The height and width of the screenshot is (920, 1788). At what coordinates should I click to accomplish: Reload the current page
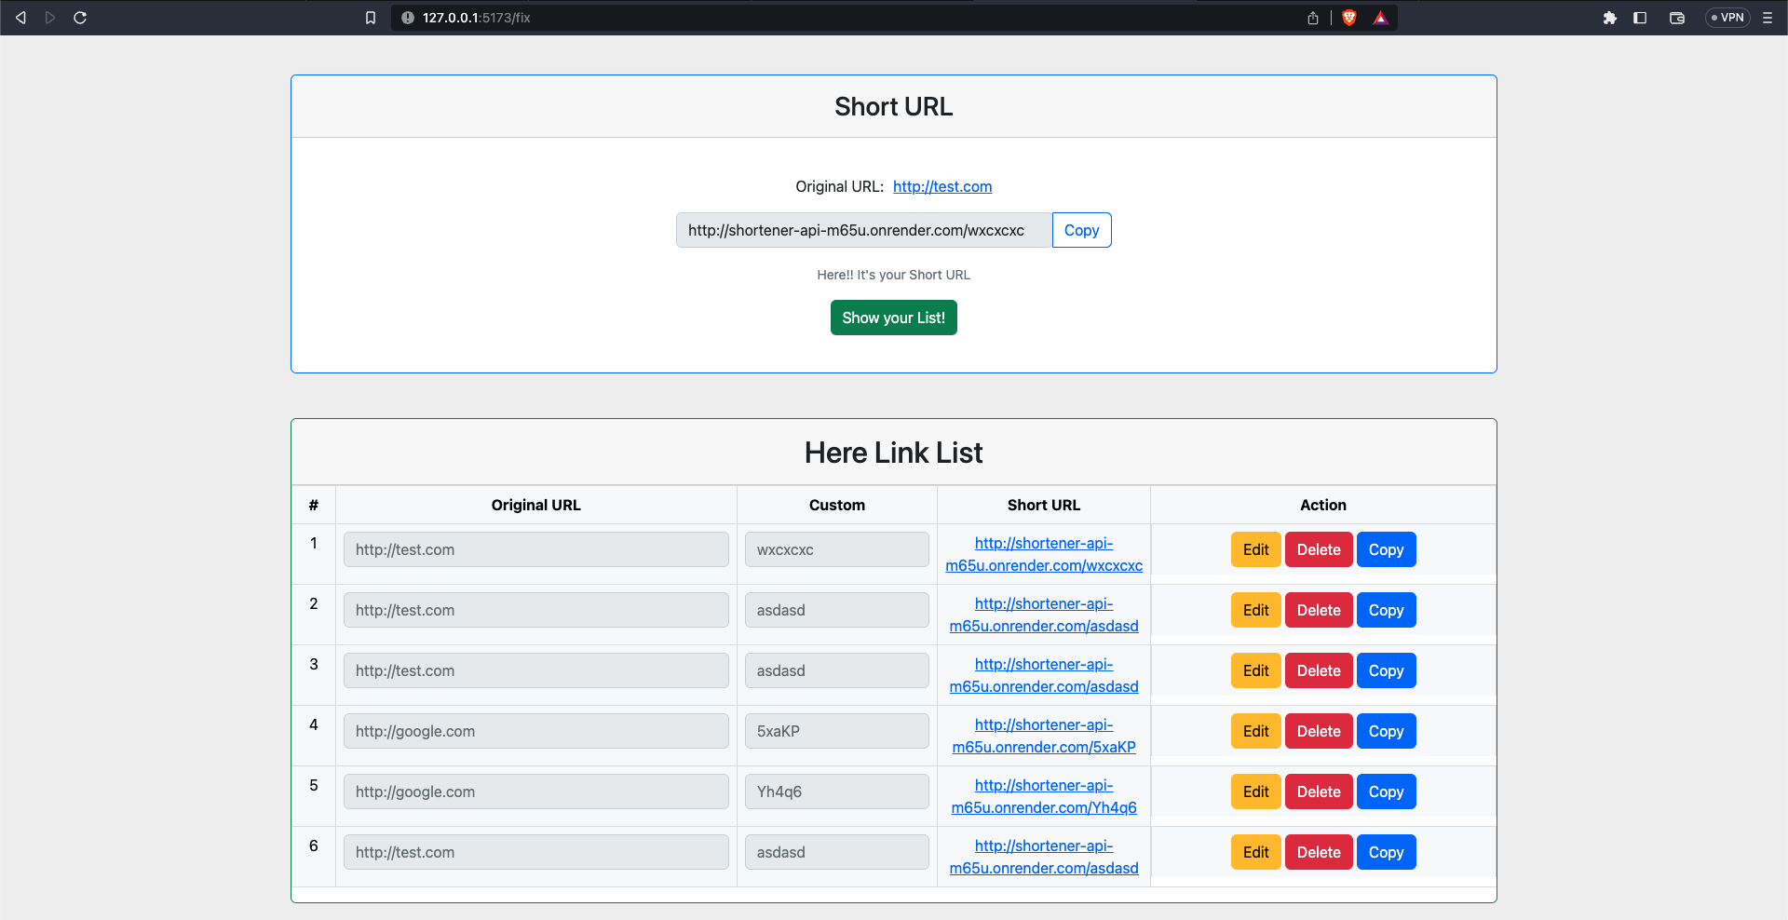point(80,17)
